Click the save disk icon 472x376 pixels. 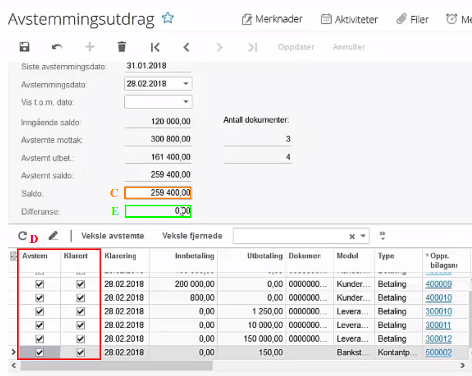[25, 47]
